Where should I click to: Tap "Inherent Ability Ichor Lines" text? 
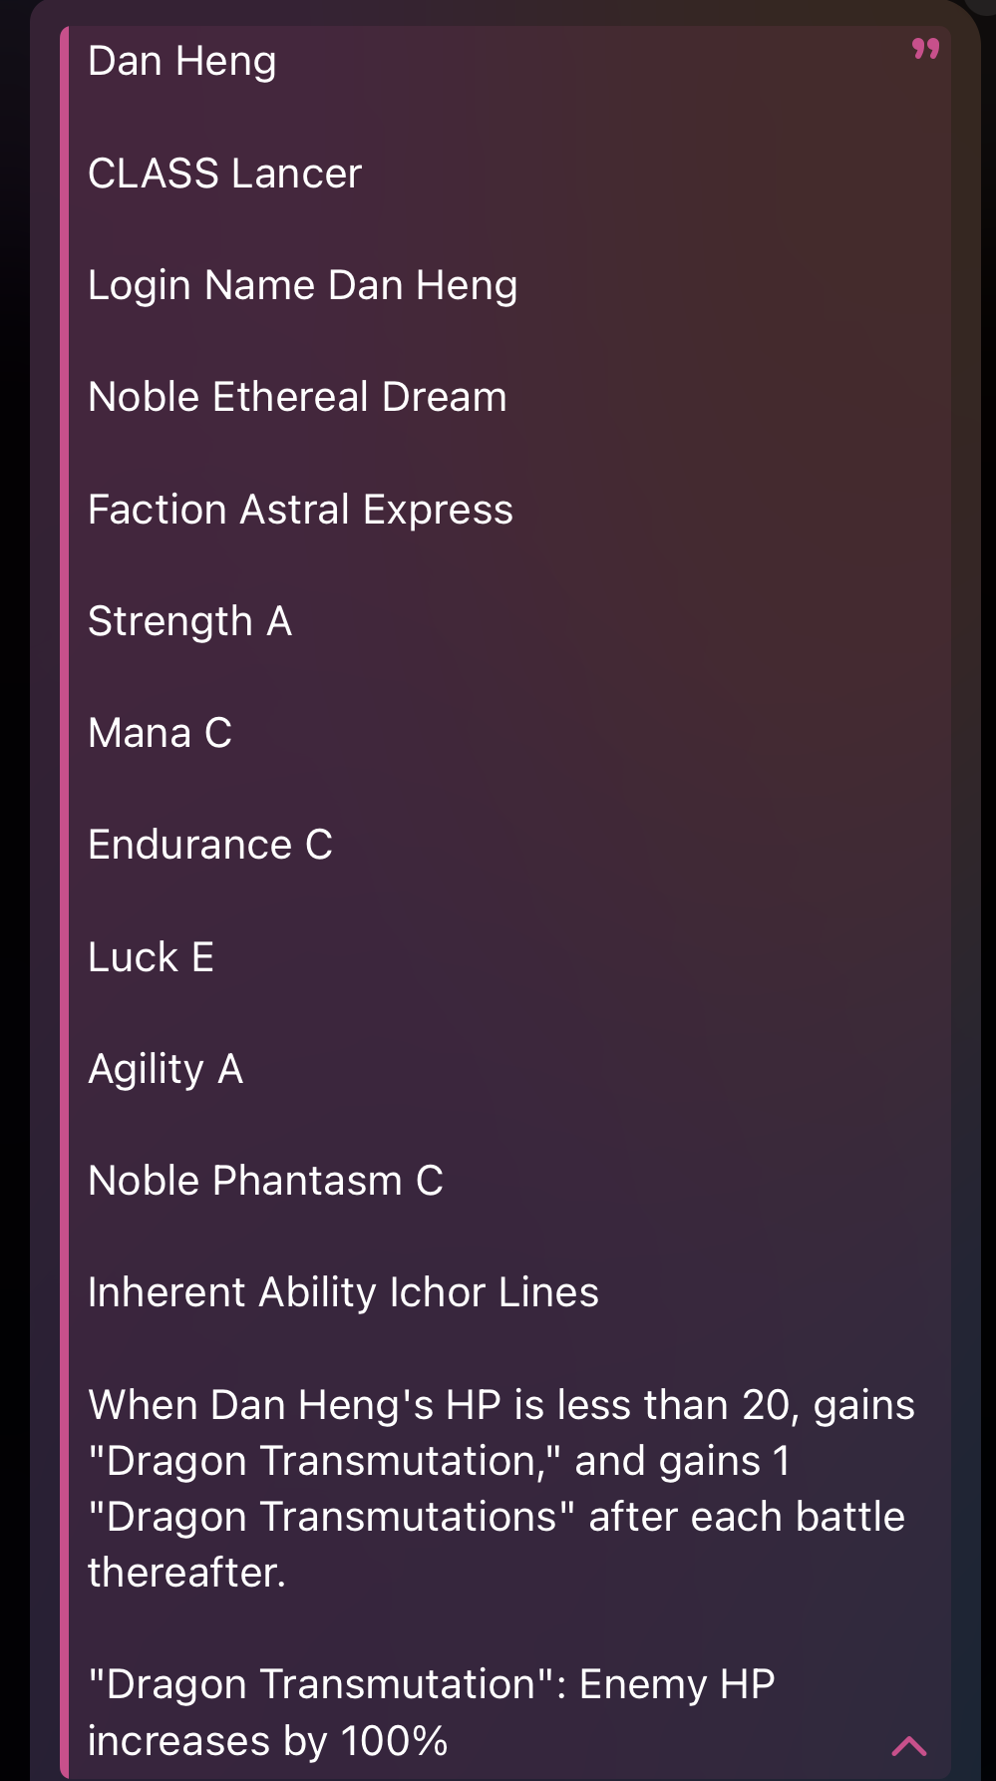click(x=343, y=1292)
